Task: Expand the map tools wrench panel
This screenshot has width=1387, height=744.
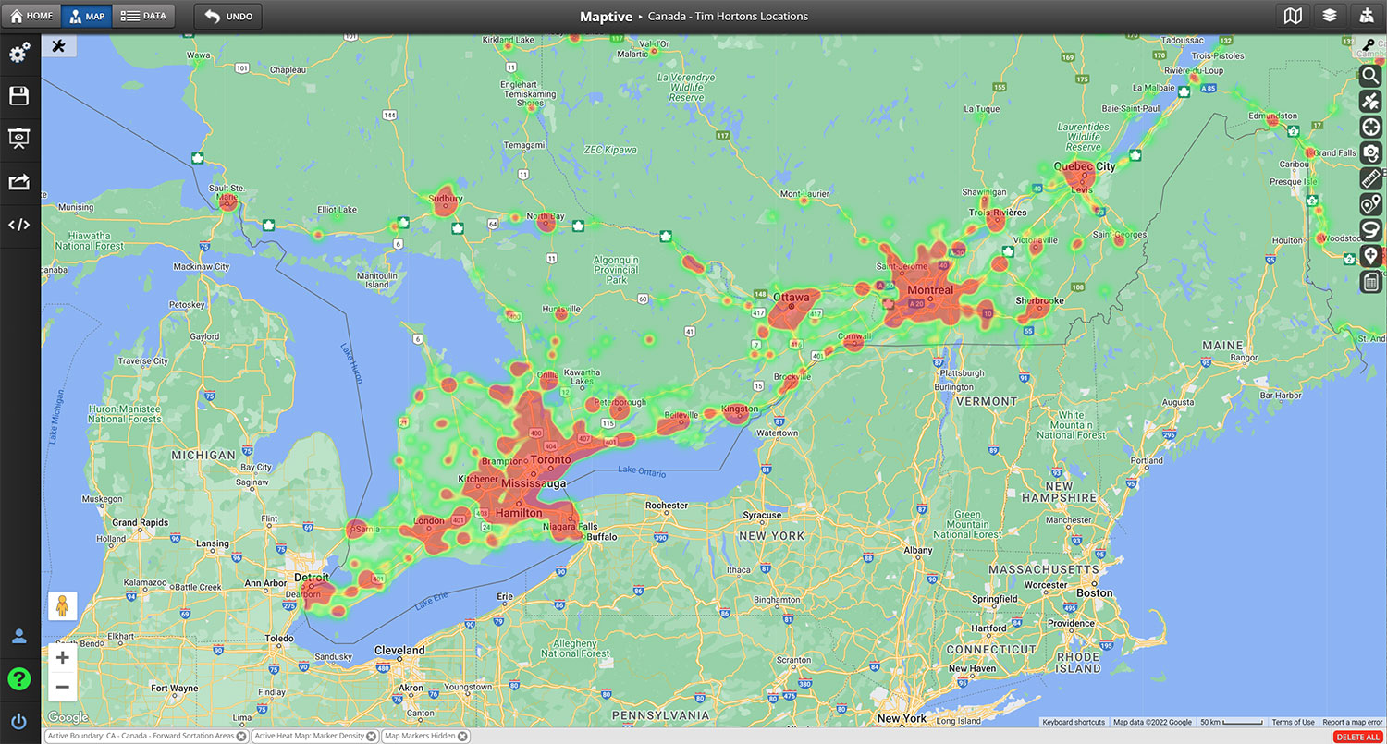Action: (59, 46)
